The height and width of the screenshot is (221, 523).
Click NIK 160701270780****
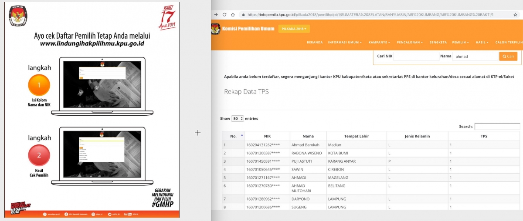(263, 186)
